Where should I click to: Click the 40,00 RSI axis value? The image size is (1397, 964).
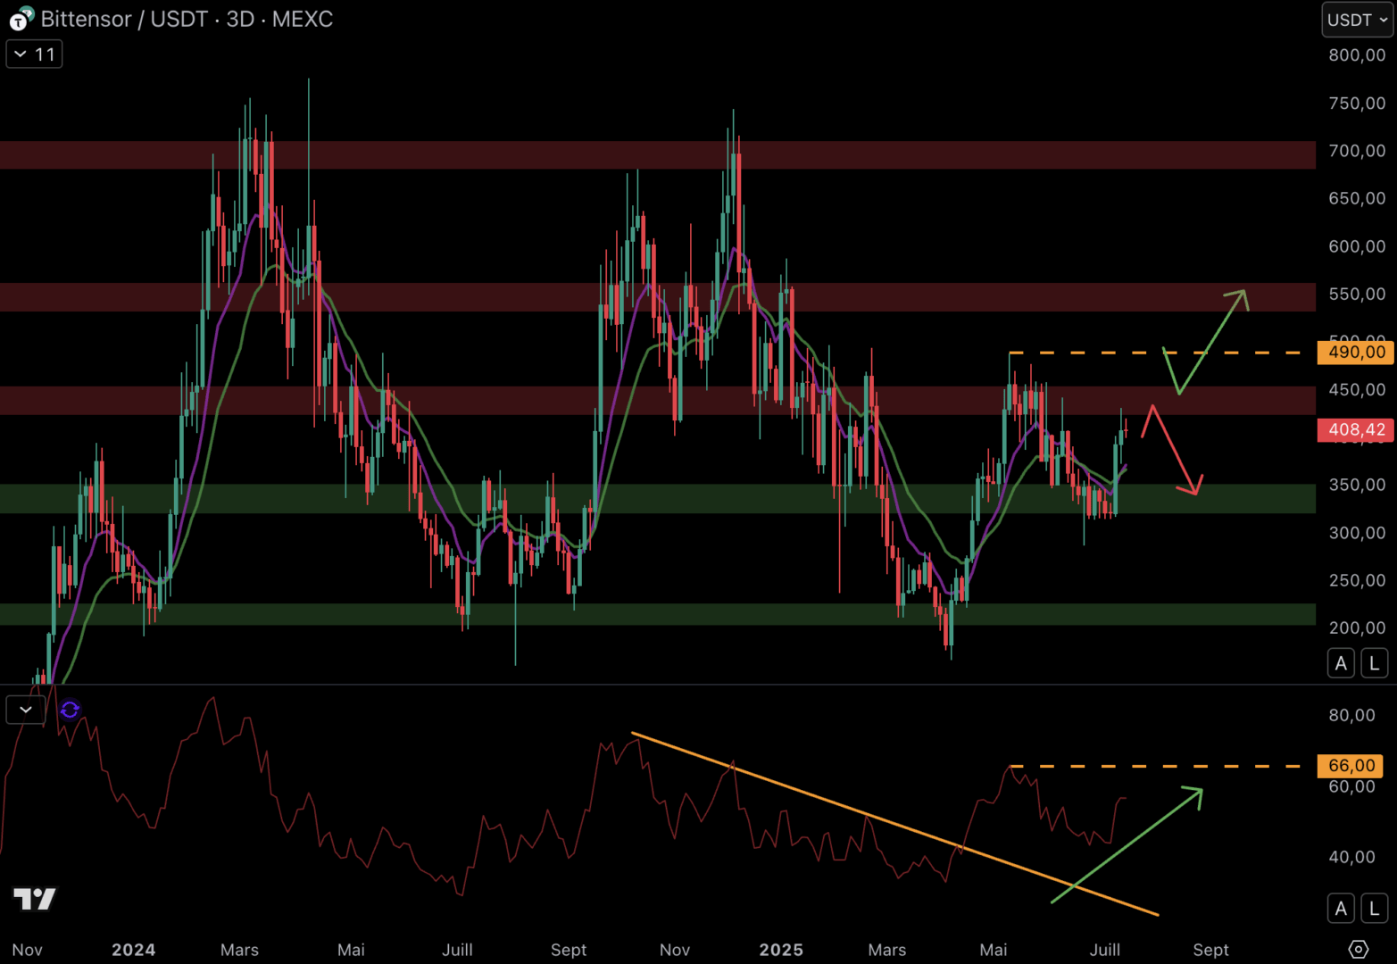[x=1351, y=857]
